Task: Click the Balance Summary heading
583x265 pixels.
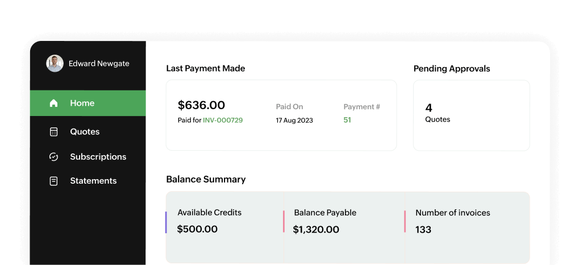Action: point(206,179)
